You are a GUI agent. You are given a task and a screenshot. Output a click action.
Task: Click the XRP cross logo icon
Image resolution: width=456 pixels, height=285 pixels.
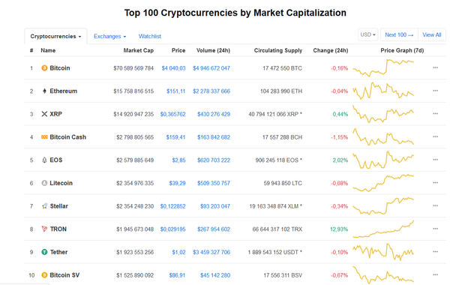coord(44,114)
